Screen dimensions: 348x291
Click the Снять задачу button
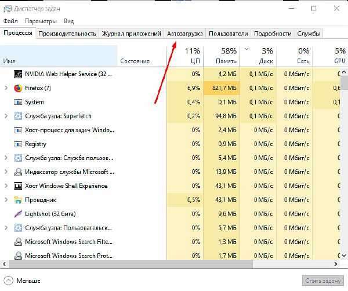(x=323, y=281)
